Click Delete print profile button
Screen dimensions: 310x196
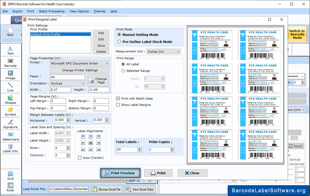pos(101,52)
